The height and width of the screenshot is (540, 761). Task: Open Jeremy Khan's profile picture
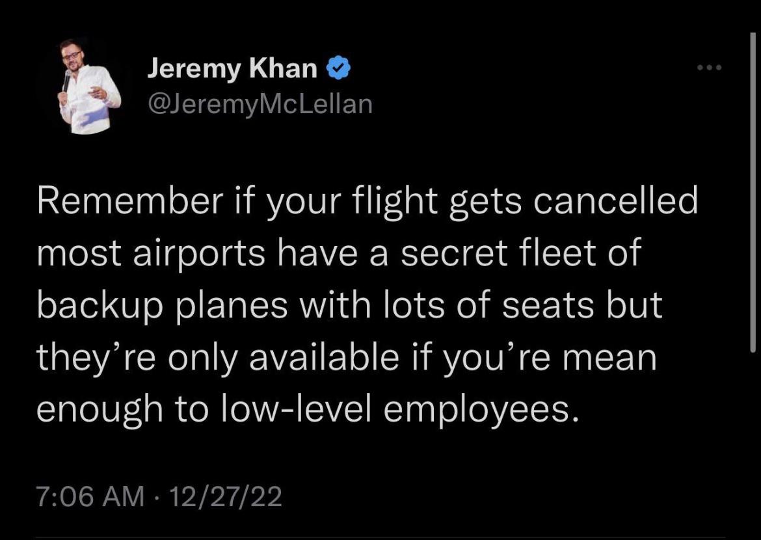[90, 86]
